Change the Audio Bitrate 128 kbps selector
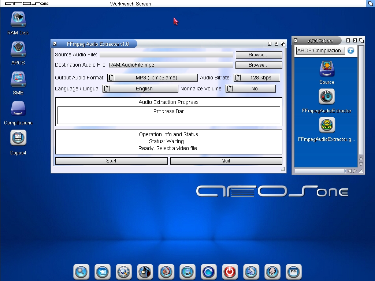Screen dimensions: 375x281 click(x=257, y=78)
